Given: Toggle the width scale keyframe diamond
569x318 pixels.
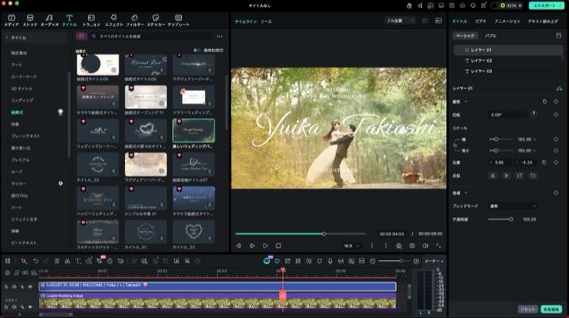Looking at the screenshot, I should (x=555, y=139).
